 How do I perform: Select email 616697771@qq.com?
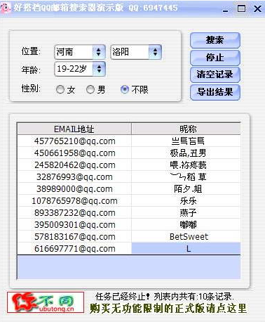(x=75, y=249)
